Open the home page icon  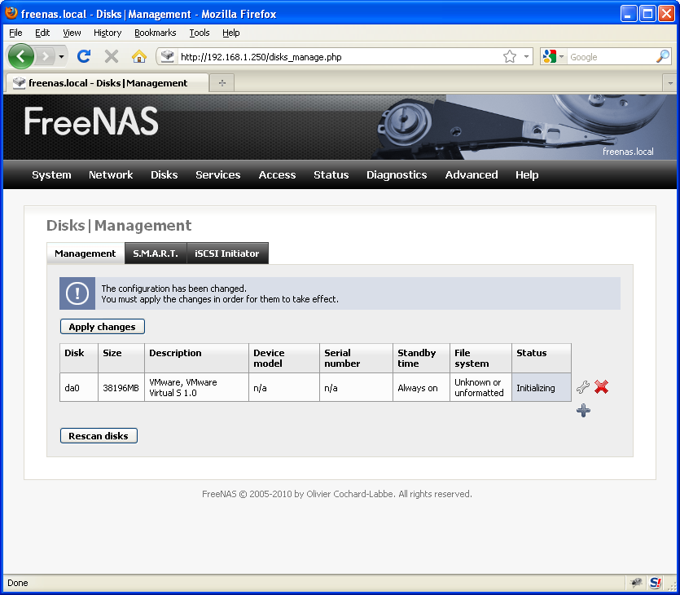pos(138,56)
